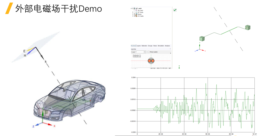Click the 0.004 y-axis label on plot
This screenshot has width=270, height=136.
(x=134, y=77)
